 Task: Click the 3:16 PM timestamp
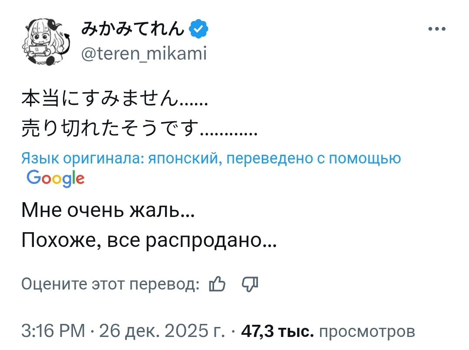click(x=53, y=332)
